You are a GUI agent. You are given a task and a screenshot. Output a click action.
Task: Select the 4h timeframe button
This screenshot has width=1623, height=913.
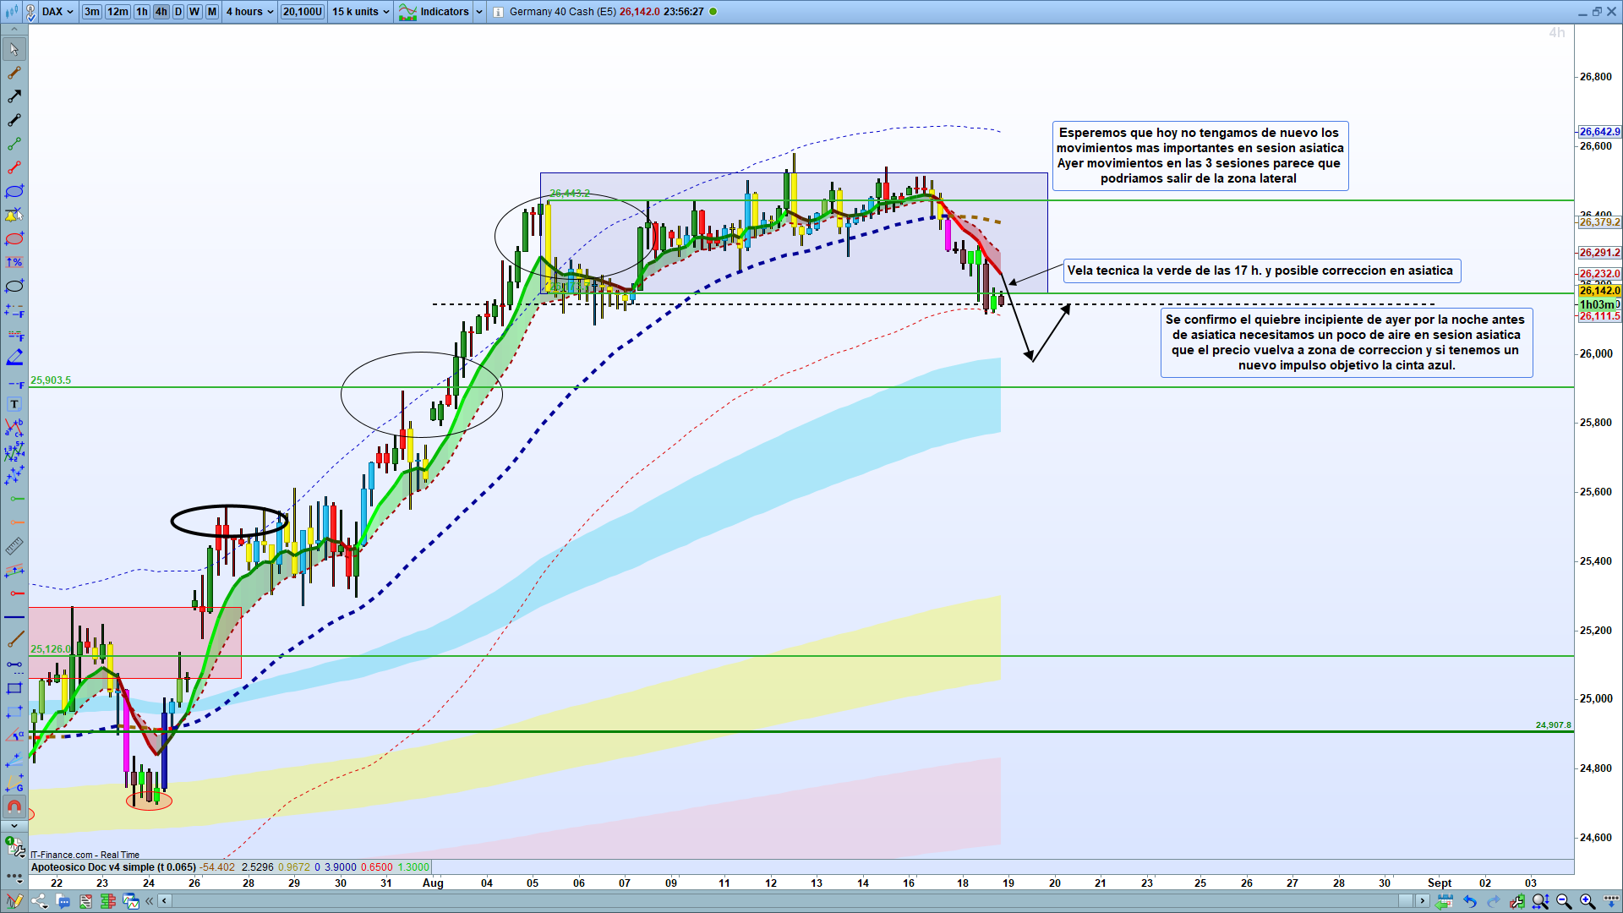[x=161, y=12]
